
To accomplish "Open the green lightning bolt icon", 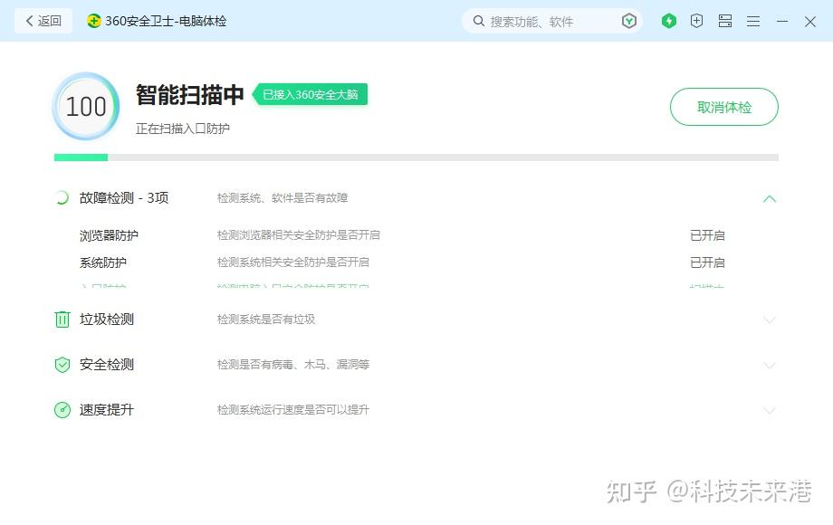I will tap(669, 21).
